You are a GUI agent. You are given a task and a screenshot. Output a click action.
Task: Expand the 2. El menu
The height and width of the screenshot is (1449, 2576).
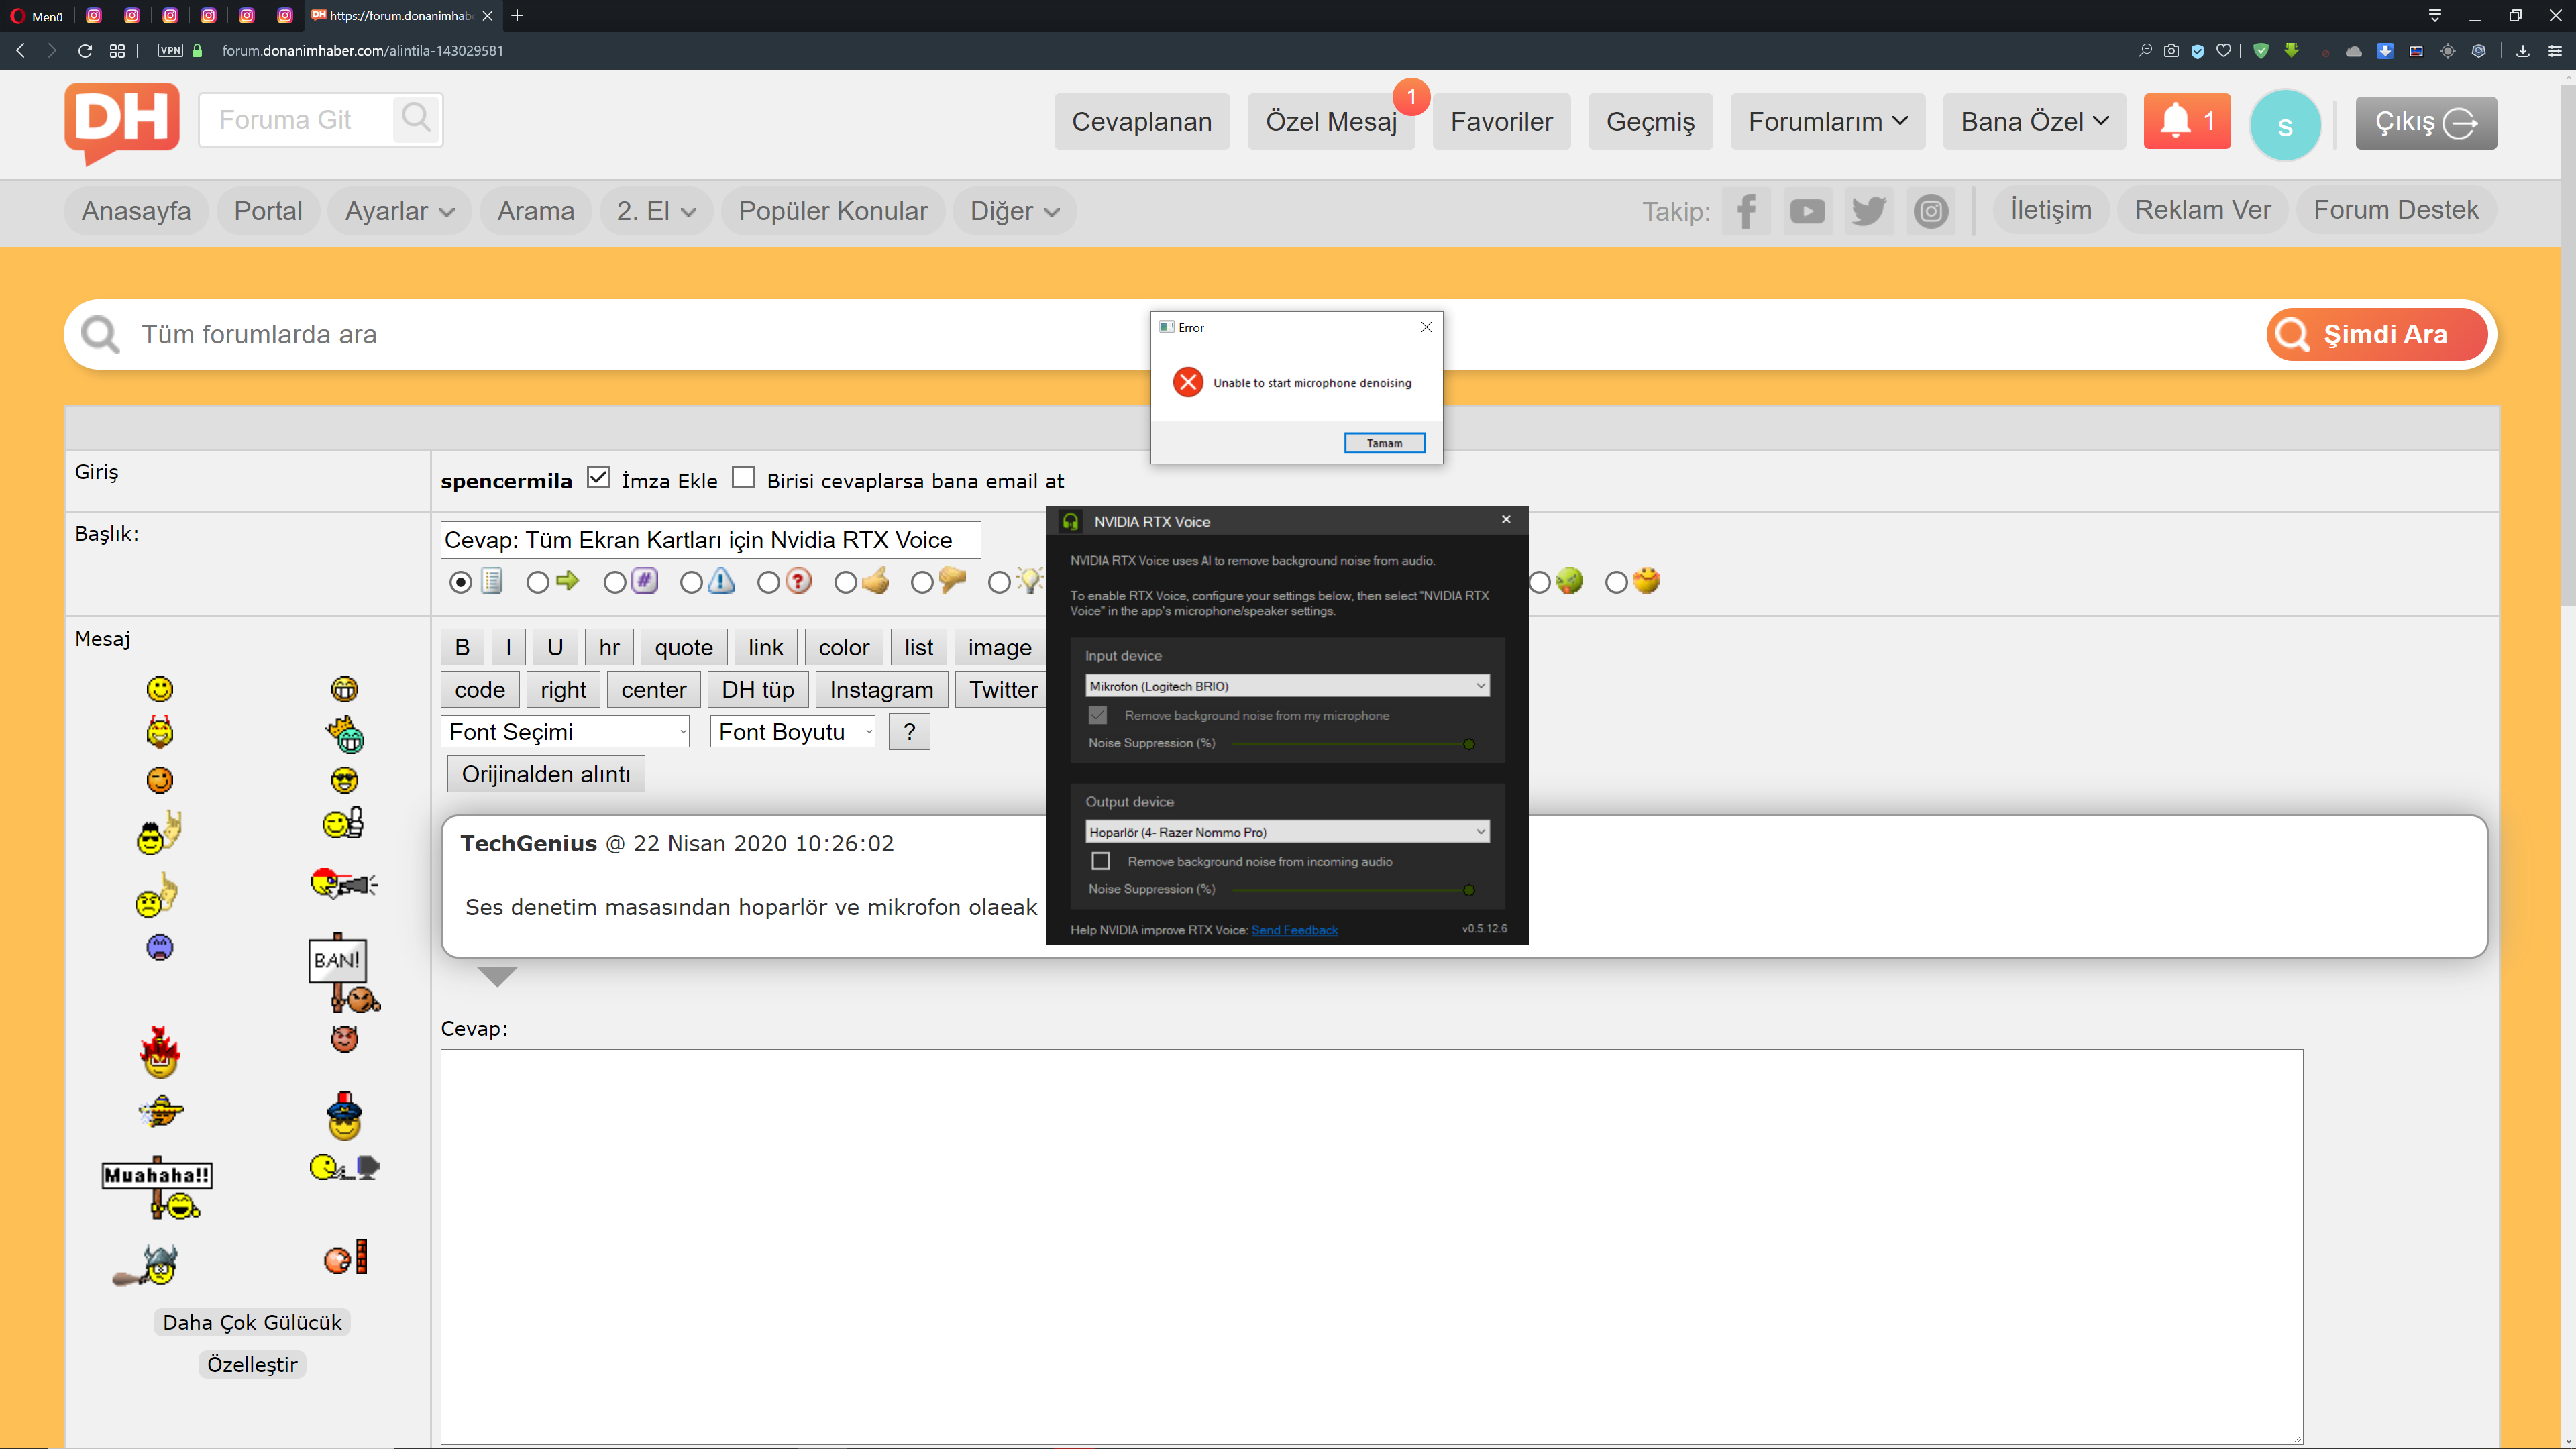click(x=656, y=211)
